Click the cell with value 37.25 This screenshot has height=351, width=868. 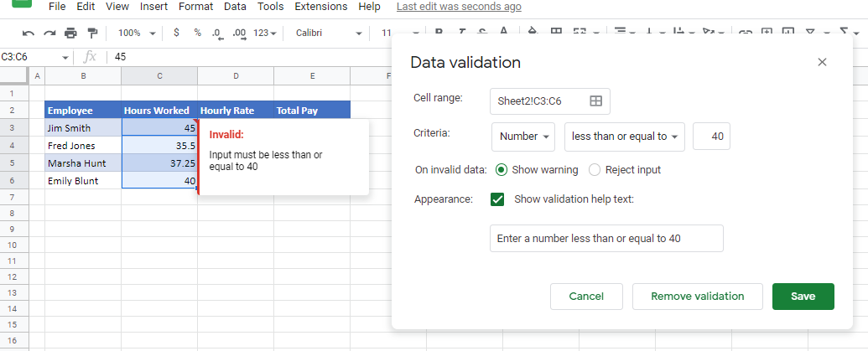[x=159, y=163]
